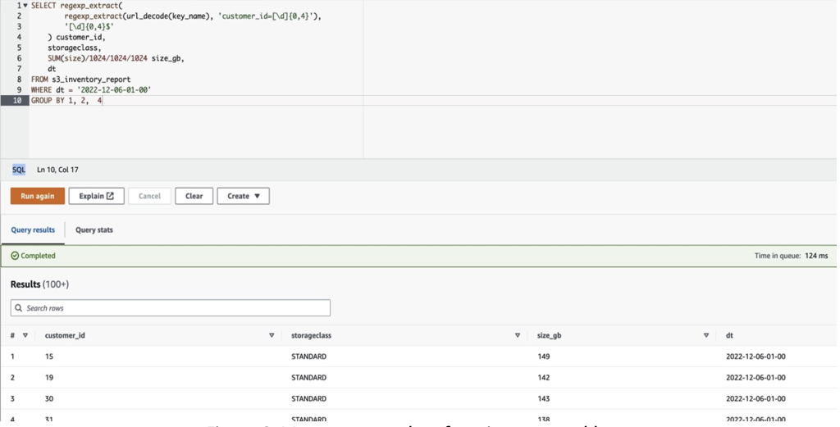Click the SUM(size)/1024/1024/1024 size_gb line
The image size is (840, 427).
coord(116,58)
